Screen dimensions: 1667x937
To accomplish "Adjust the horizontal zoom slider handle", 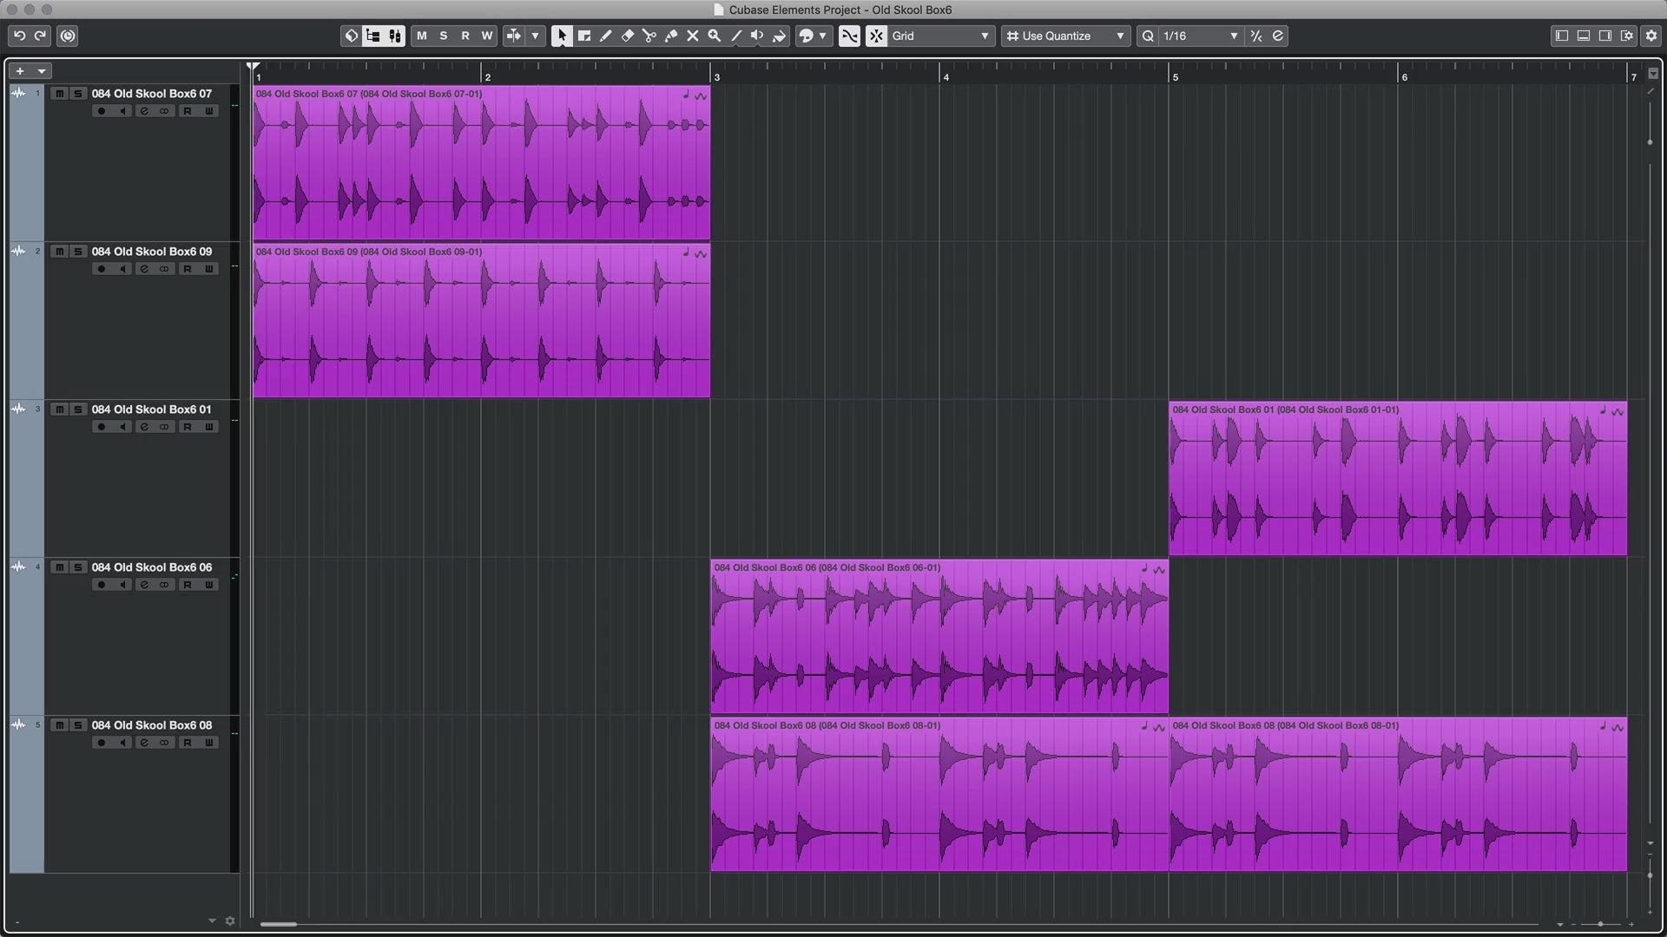I will [1600, 924].
